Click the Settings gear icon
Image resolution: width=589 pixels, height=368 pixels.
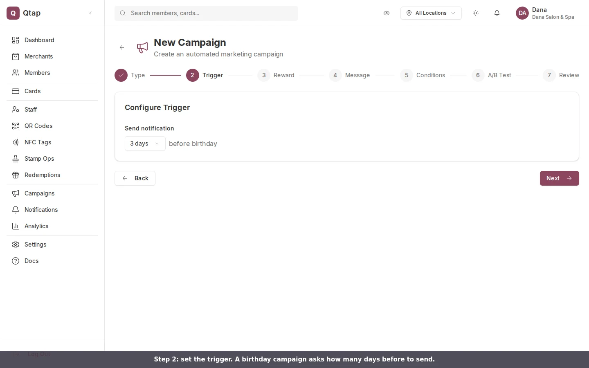pos(16,245)
